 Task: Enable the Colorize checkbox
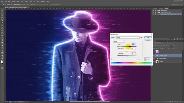pyautogui.click(x=145, y=58)
